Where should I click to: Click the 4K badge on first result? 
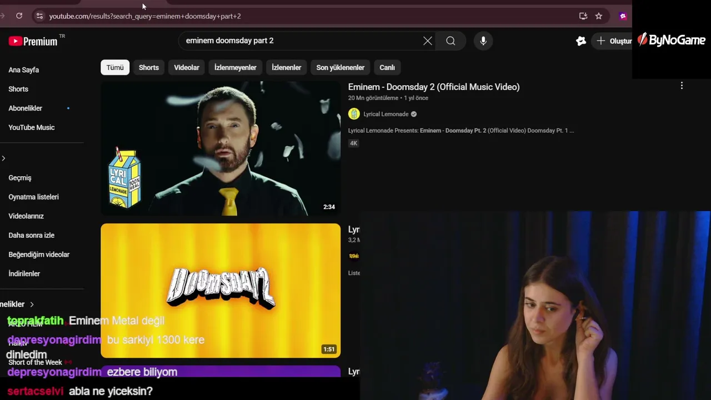point(353,143)
